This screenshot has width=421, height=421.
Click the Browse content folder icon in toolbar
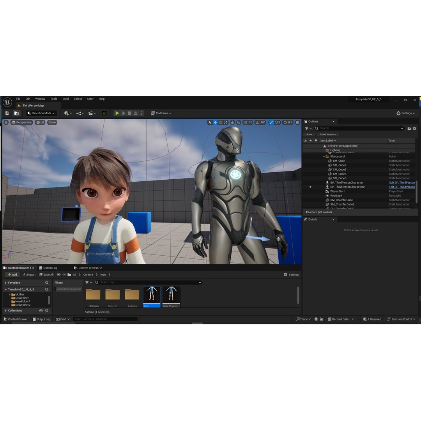tap(16, 113)
